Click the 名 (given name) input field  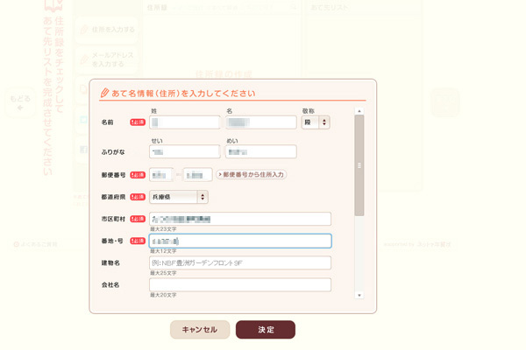[x=260, y=122]
